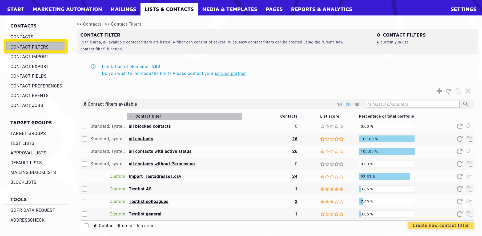This screenshot has height=236, width=482.
Task: Click the delete X icon in toolbar
Action: click(468, 91)
